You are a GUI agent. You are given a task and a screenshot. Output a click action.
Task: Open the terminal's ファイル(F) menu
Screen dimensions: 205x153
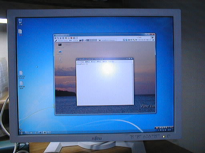80,62
